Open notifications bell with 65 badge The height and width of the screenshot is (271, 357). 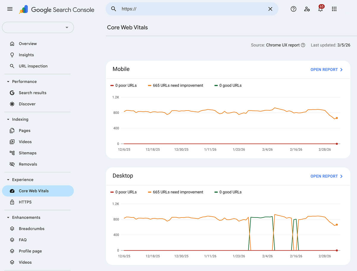point(320,8)
